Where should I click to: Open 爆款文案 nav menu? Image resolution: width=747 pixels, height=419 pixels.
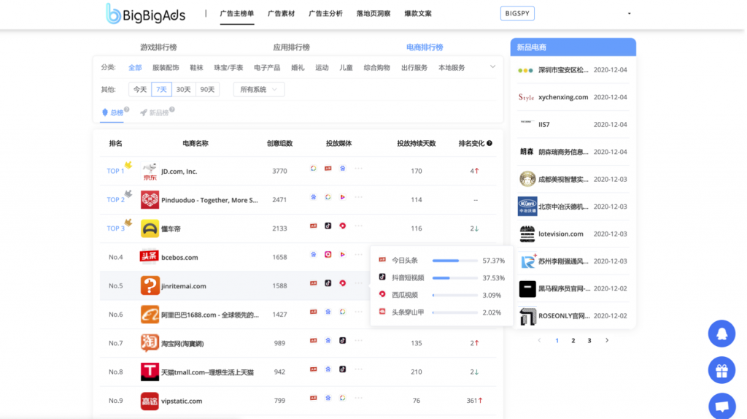click(418, 13)
